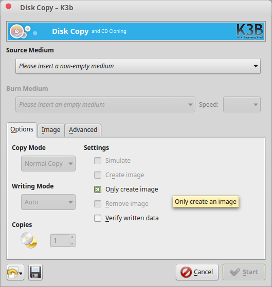Image resolution: width=272 pixels, height=287 pixels.
Task: Toggle the Simulate checkbox
Action: pyautogui.click(x=98, y=161)
